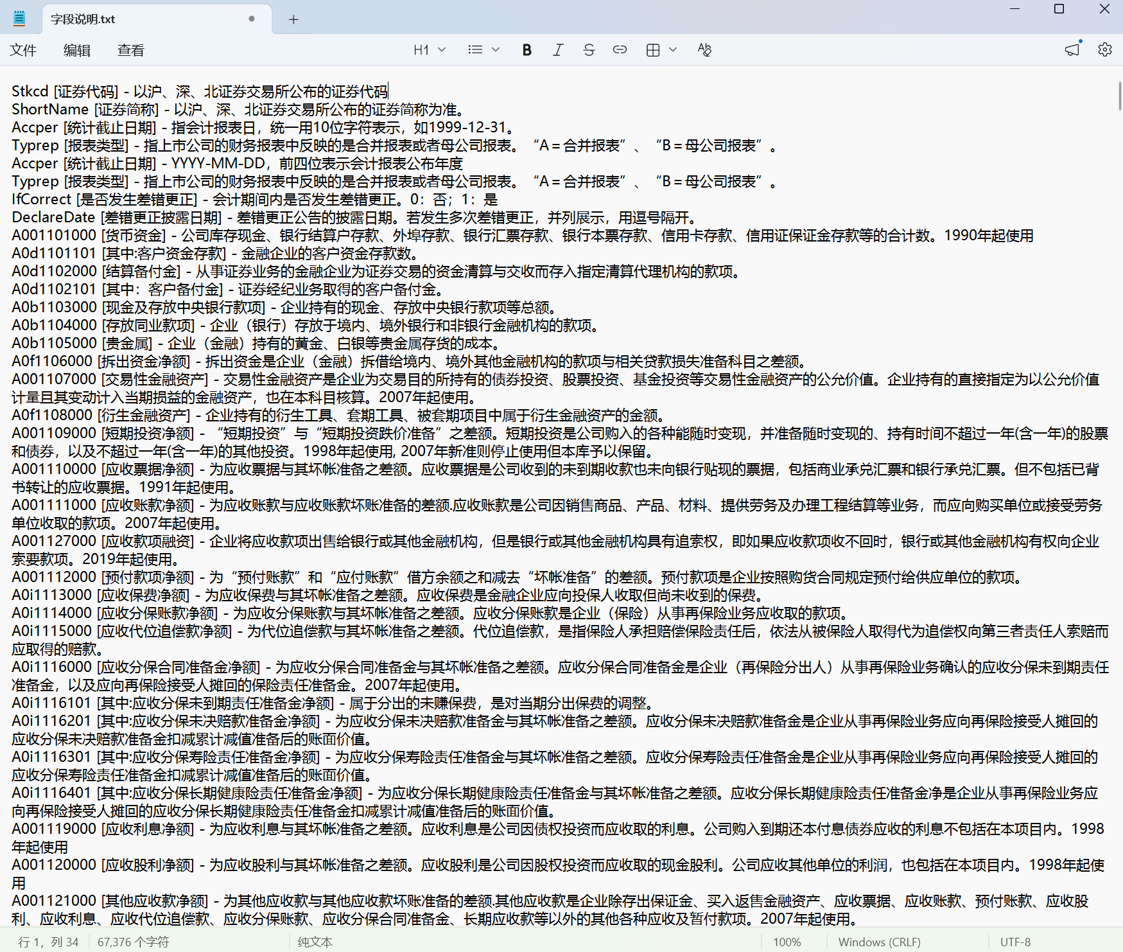
Task: Open the 查看 menu
Action: tap(131, 50)
